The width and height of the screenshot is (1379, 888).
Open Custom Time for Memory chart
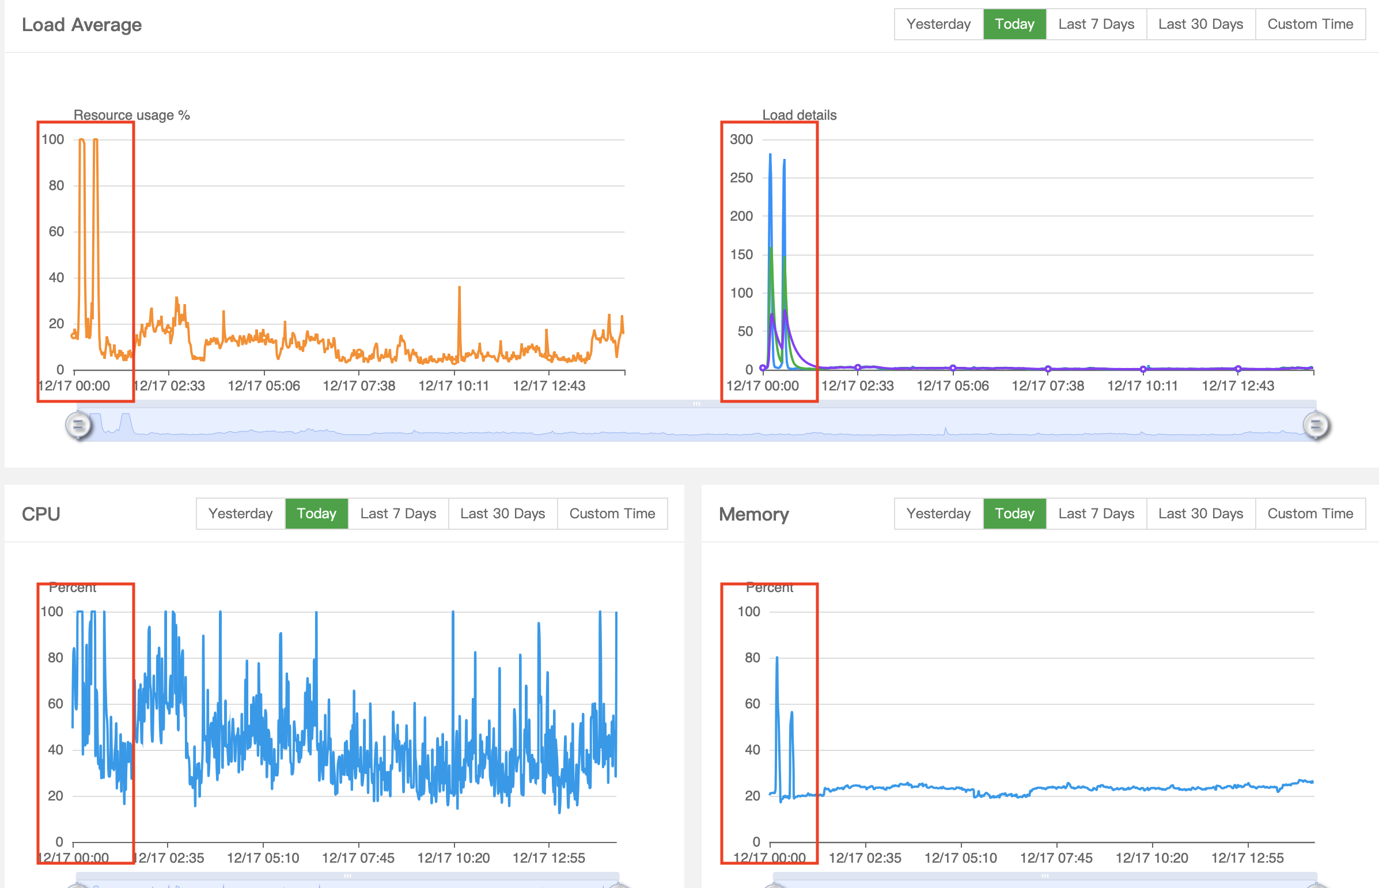point(1310,514)
